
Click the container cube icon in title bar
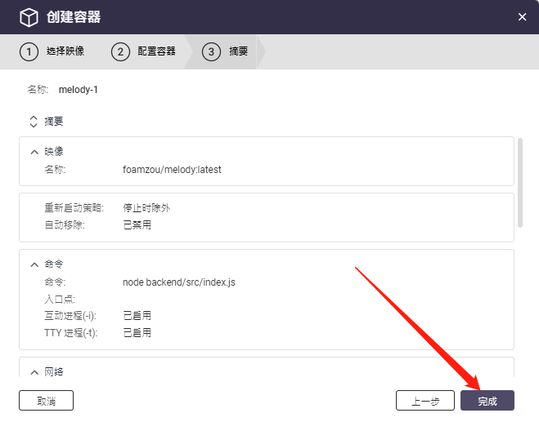click(29, 17)
